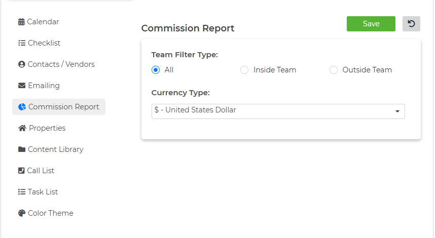The width and height of the screenshot is (435, 238).
Task: Click the Contacts / Vendors person icon
Action: pyautogui.click(x=22, y=64)
